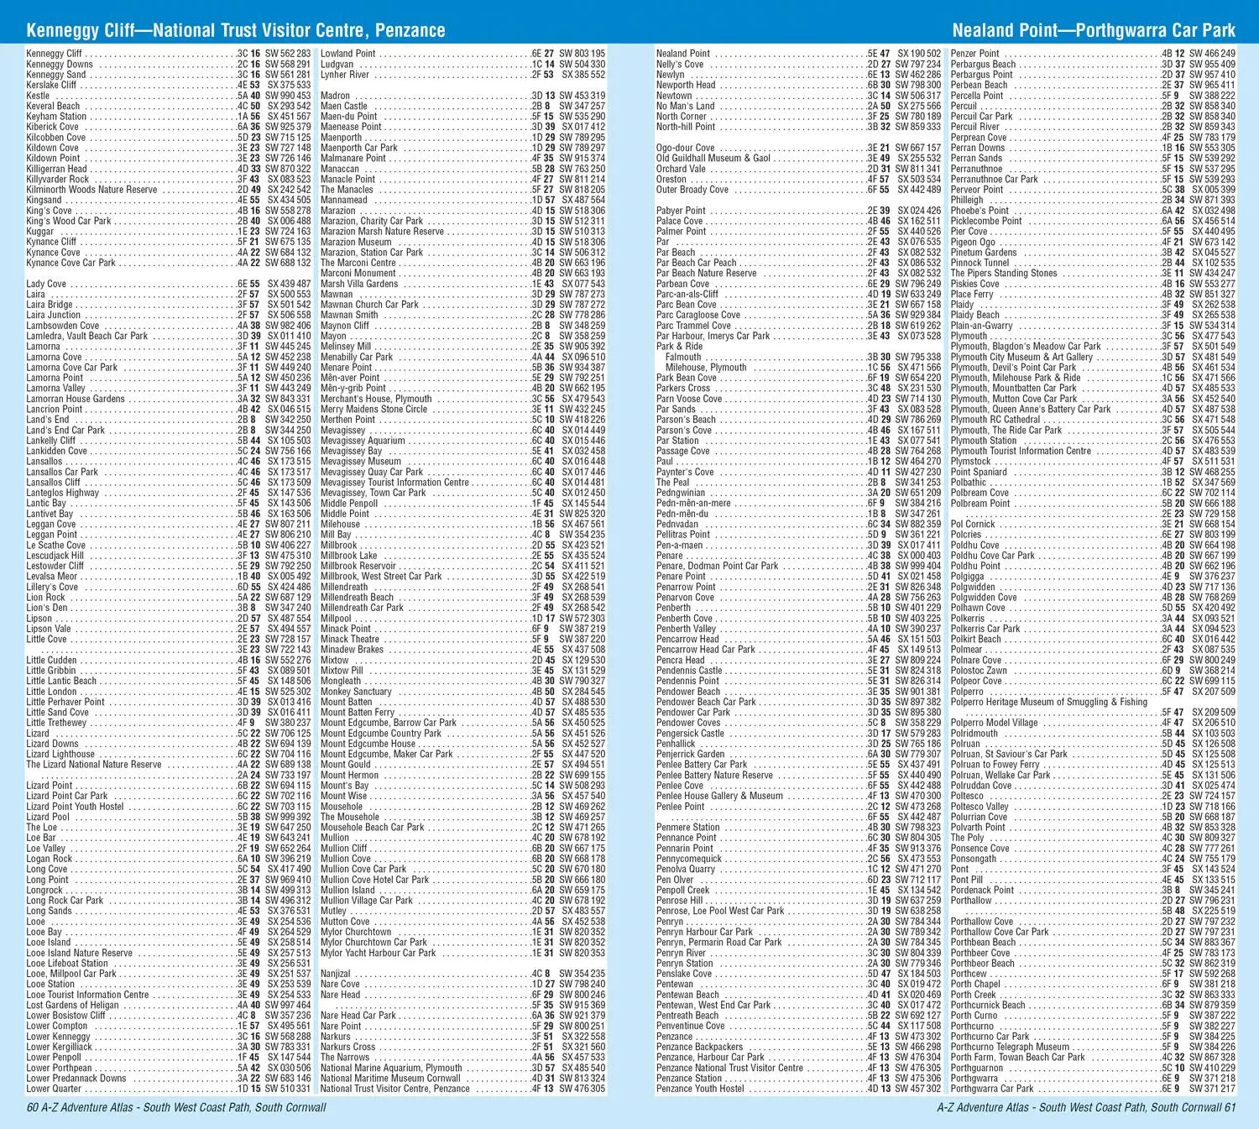Viewport: 1259px width, 1129px height.
Task: Click 'The Marconi Centre' entry
Action: [462, 263]
